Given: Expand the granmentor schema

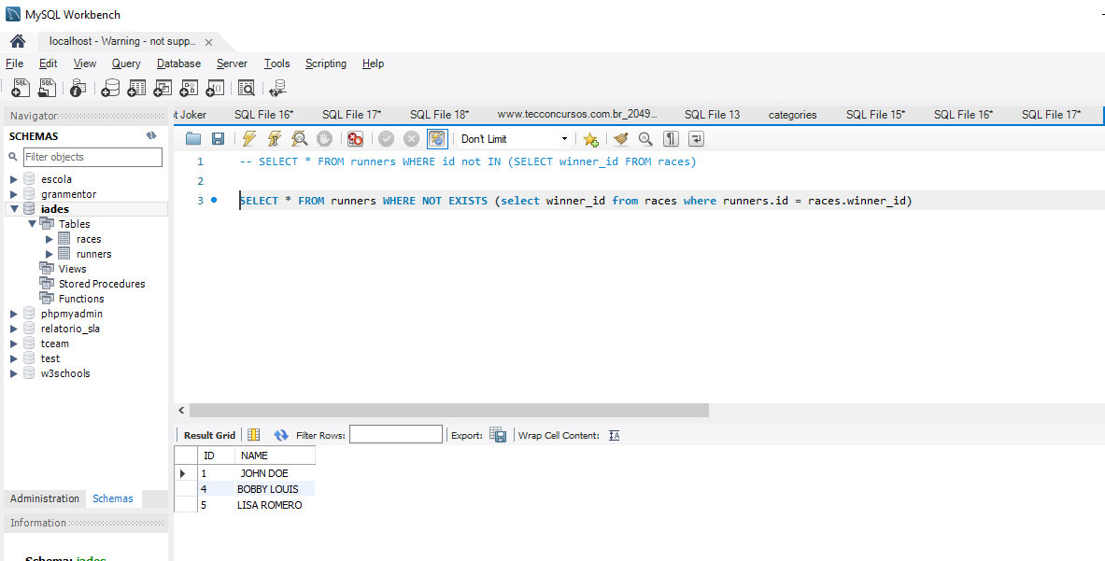Looking at the screenshot, I should (13, 194).
